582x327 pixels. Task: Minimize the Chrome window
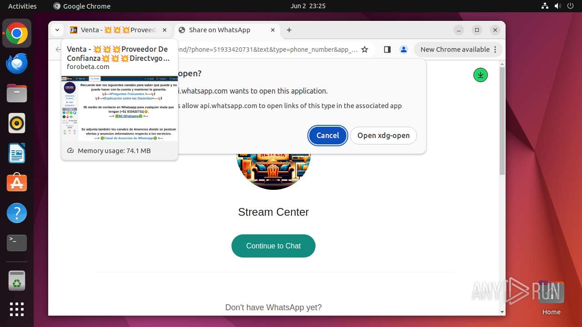459,30
